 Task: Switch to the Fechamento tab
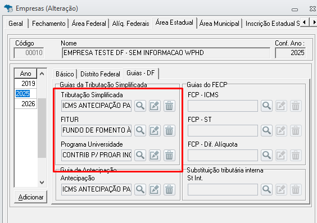click(49, 24)
